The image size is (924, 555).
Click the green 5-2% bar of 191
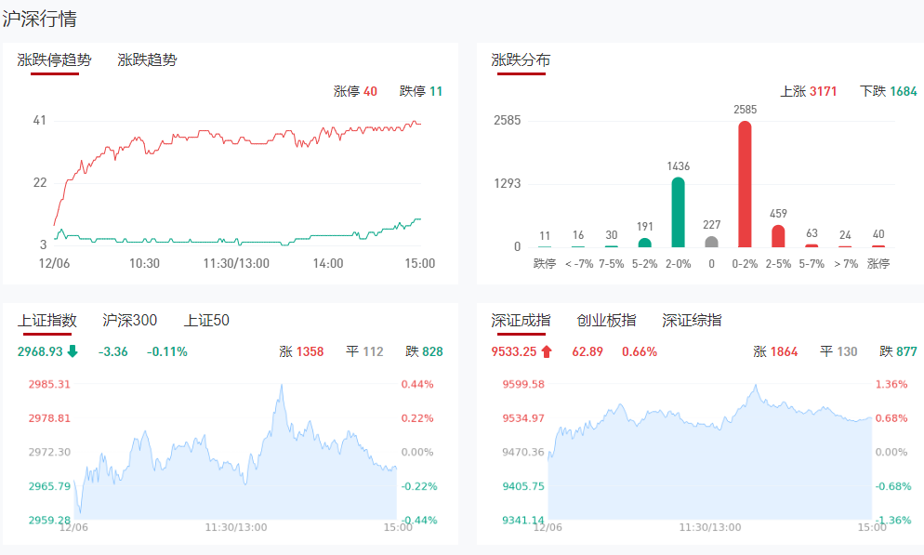[x=644, y=243]
